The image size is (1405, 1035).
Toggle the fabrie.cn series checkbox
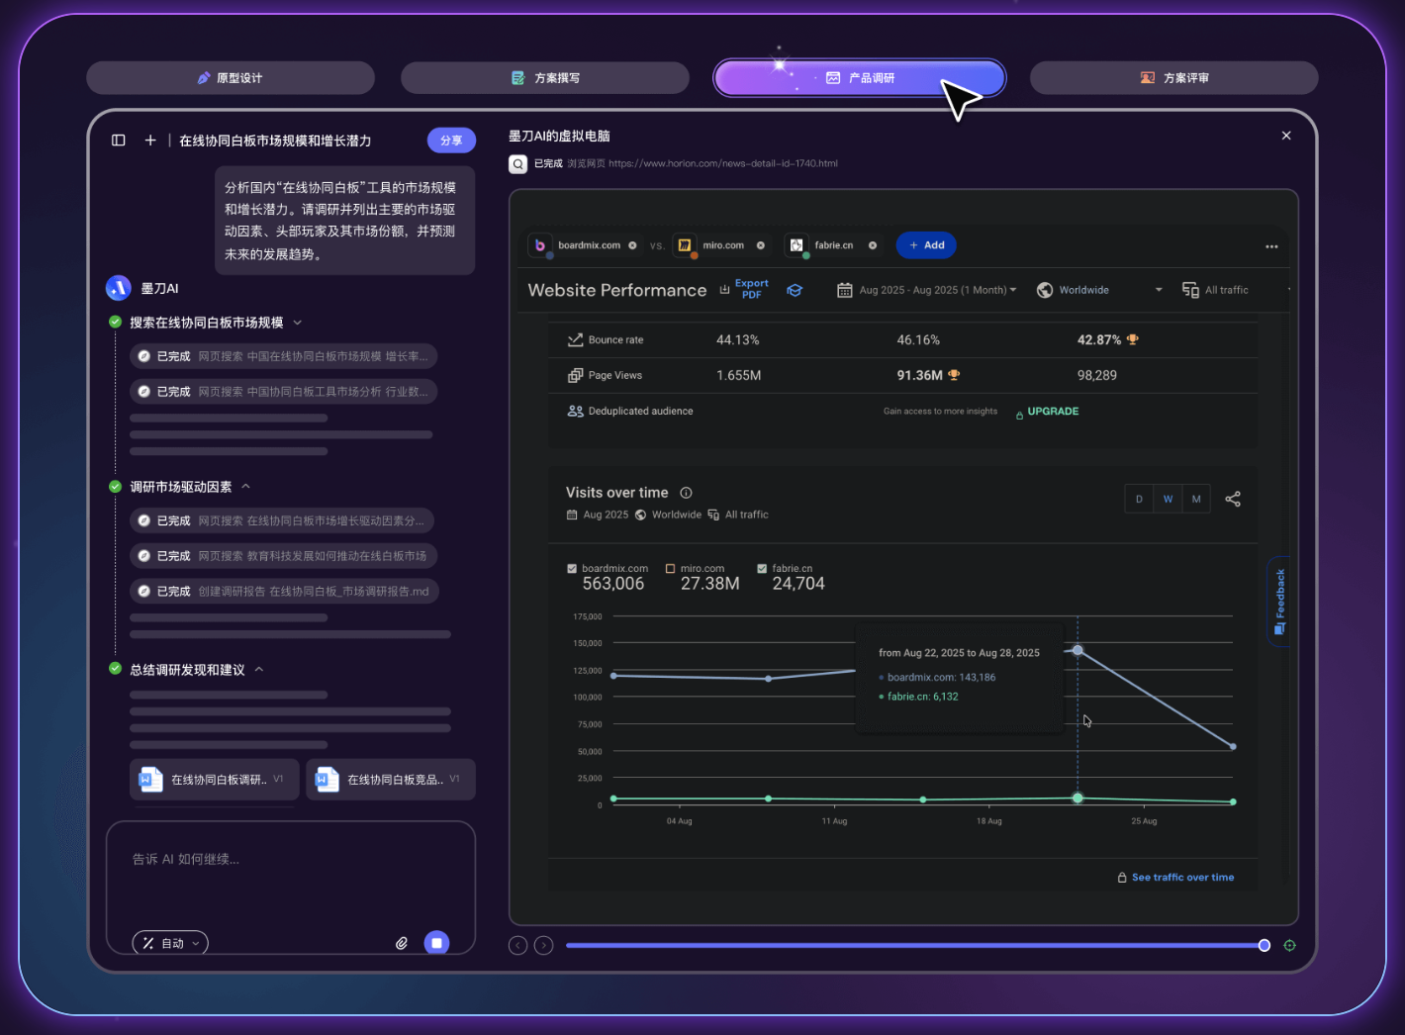tap(762, 569)
